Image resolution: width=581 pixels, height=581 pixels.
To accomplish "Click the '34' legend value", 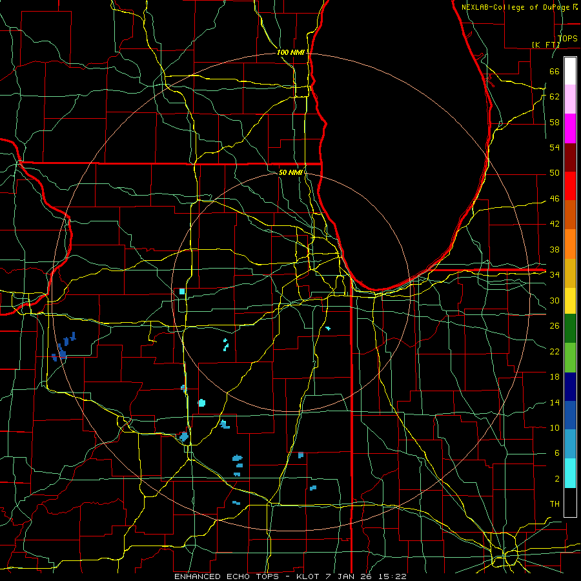I will 555,274.
